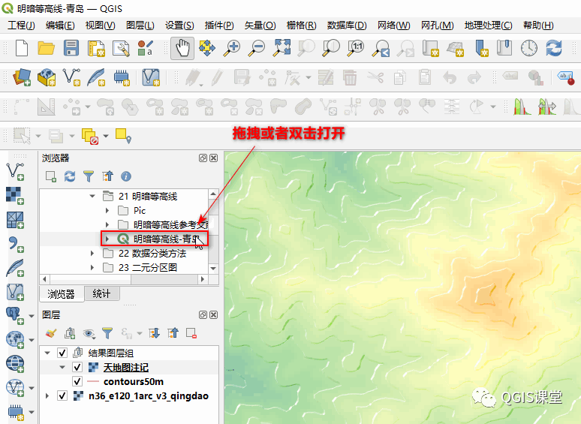
Task: Select the 明暗等高线-青岛 project entry
Action: [166, 239]
